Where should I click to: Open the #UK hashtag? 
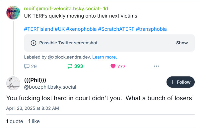[60, 29]
